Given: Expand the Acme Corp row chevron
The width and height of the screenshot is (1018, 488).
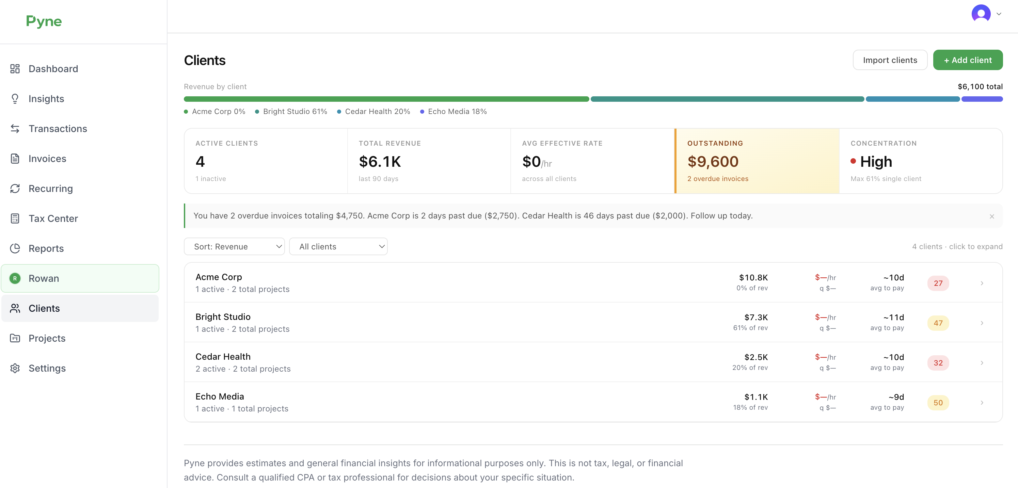Looking at the screenshot, I should tap(982, 283).
